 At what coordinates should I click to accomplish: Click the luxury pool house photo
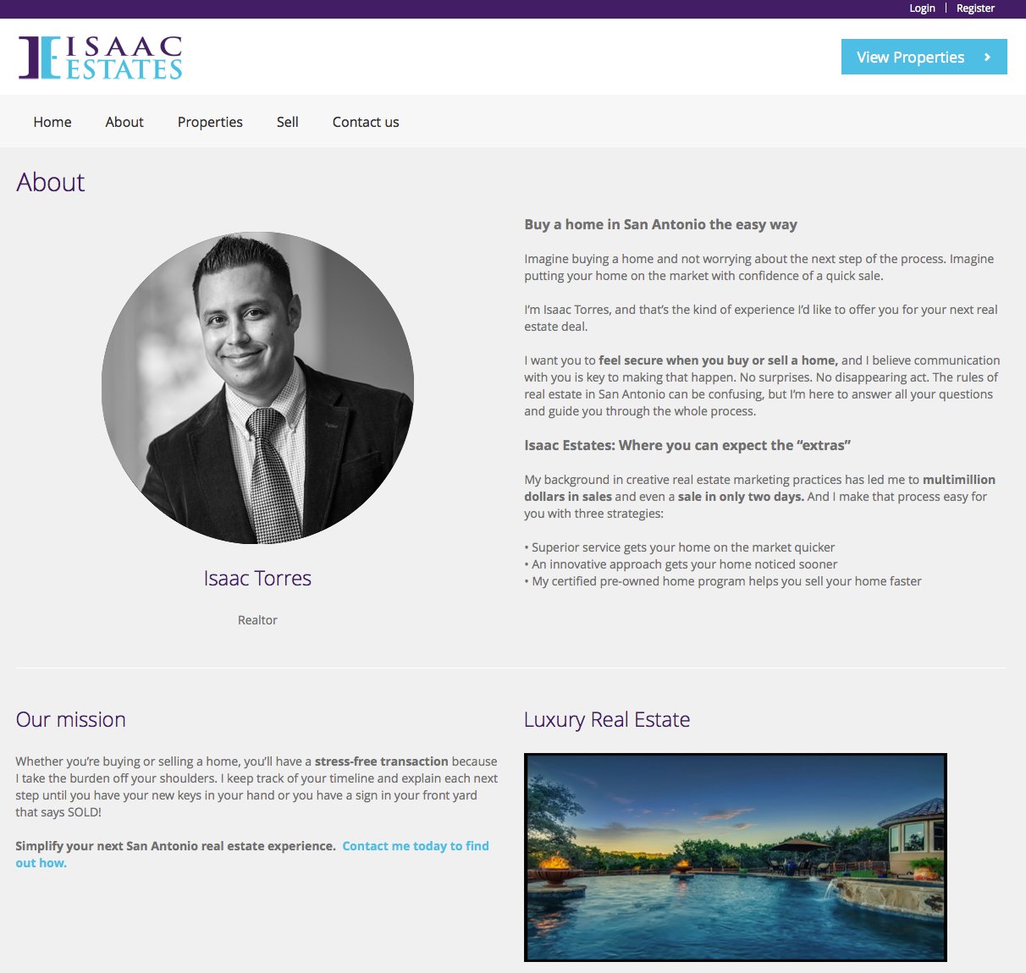735,857
